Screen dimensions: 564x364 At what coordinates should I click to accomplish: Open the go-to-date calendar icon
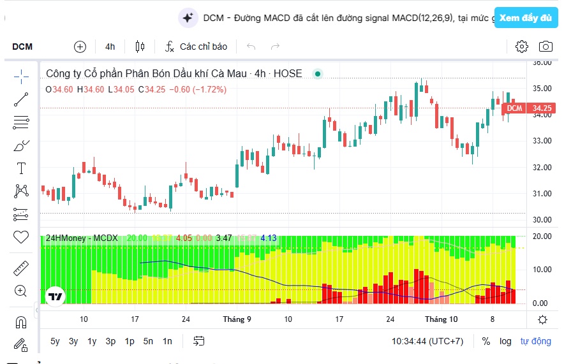click(x=199, y=340)
